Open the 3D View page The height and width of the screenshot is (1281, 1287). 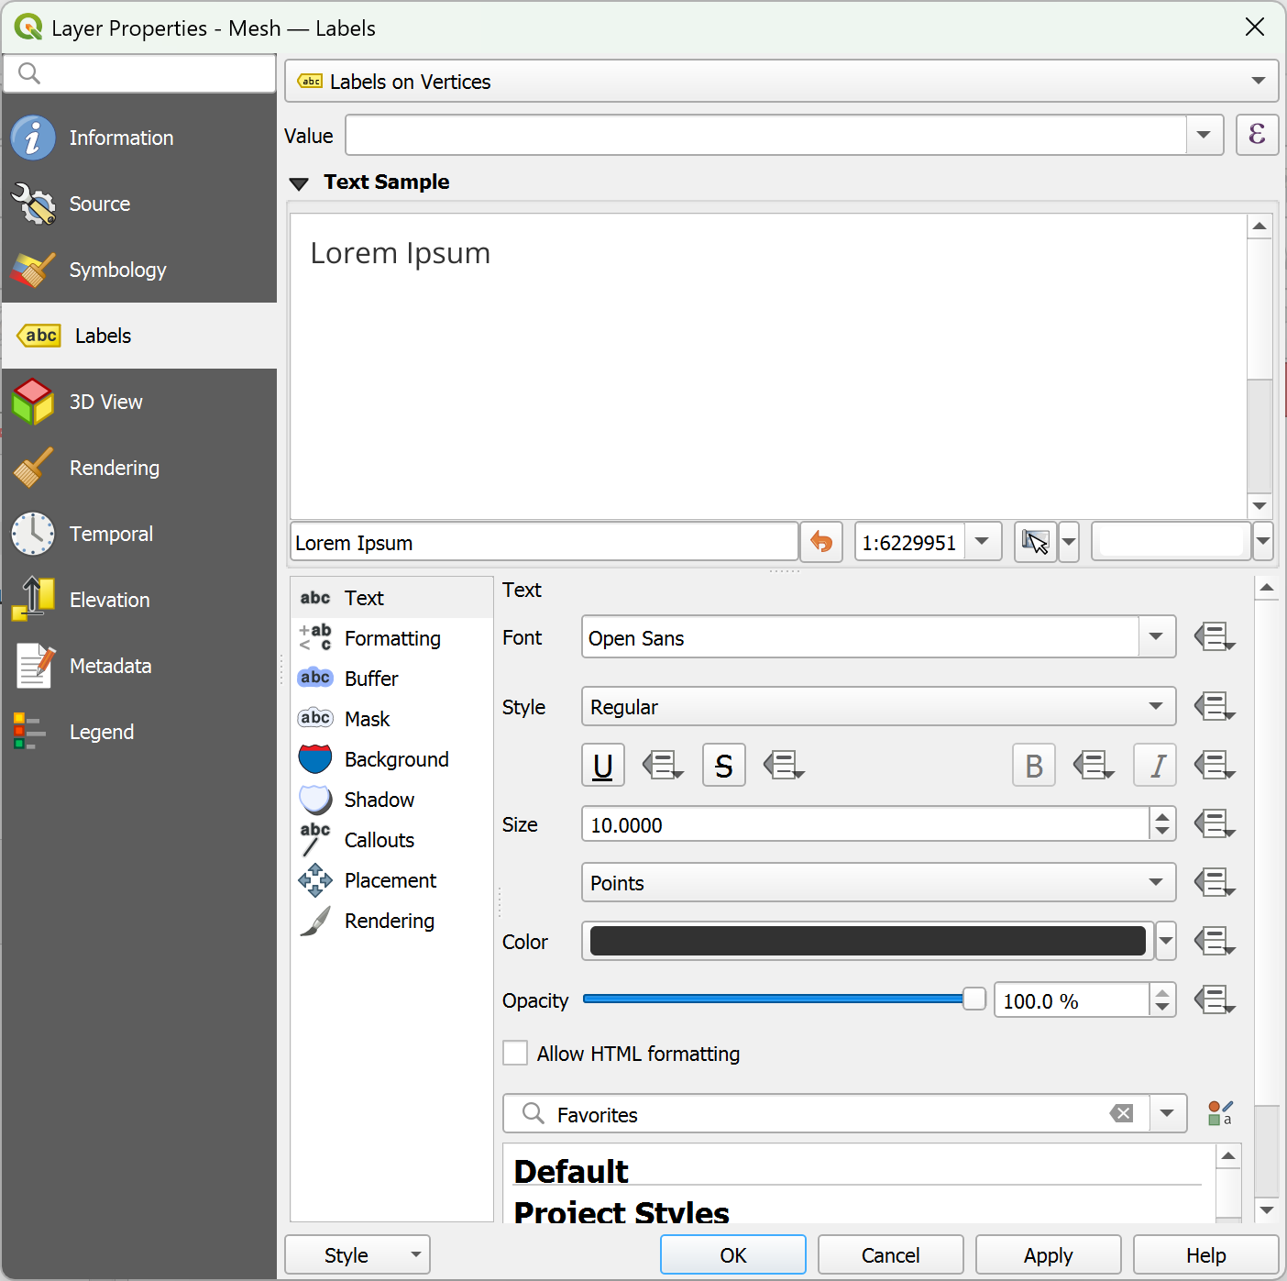pos(139,402)
